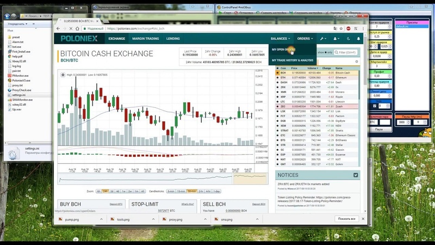Viewport: 435px width, 245px height.
Task: Toggle 'show star only' markets filter
Action: tap(325, 52)
